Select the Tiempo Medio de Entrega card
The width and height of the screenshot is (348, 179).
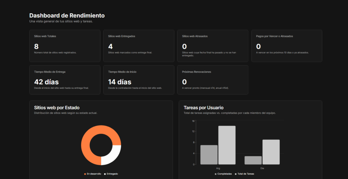point(65,80)
